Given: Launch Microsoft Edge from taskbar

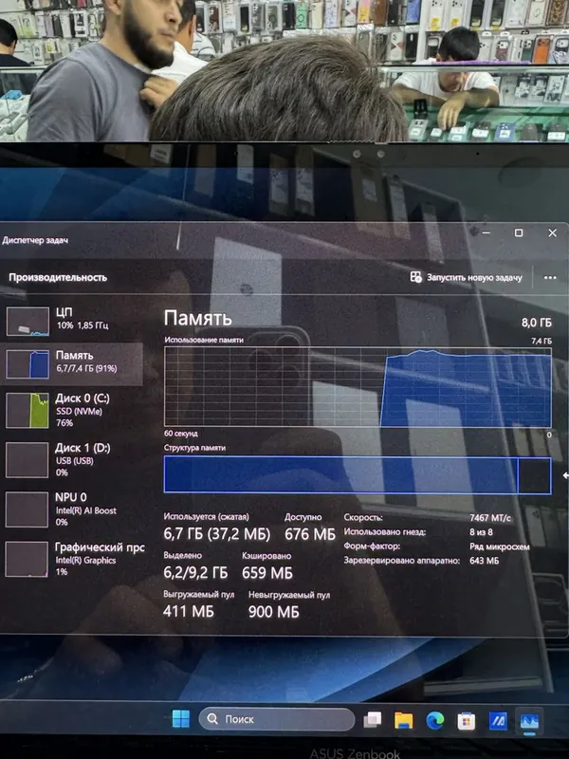Looking at the screenshot, I should pyautogui.click(x=435, y=721).
